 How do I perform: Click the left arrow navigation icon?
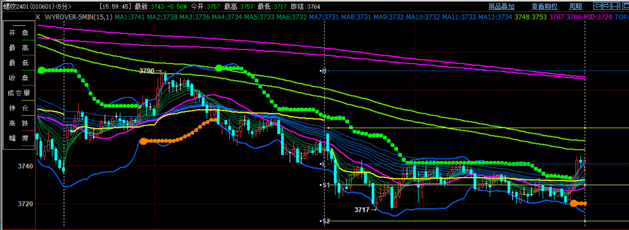click(598, 6)
